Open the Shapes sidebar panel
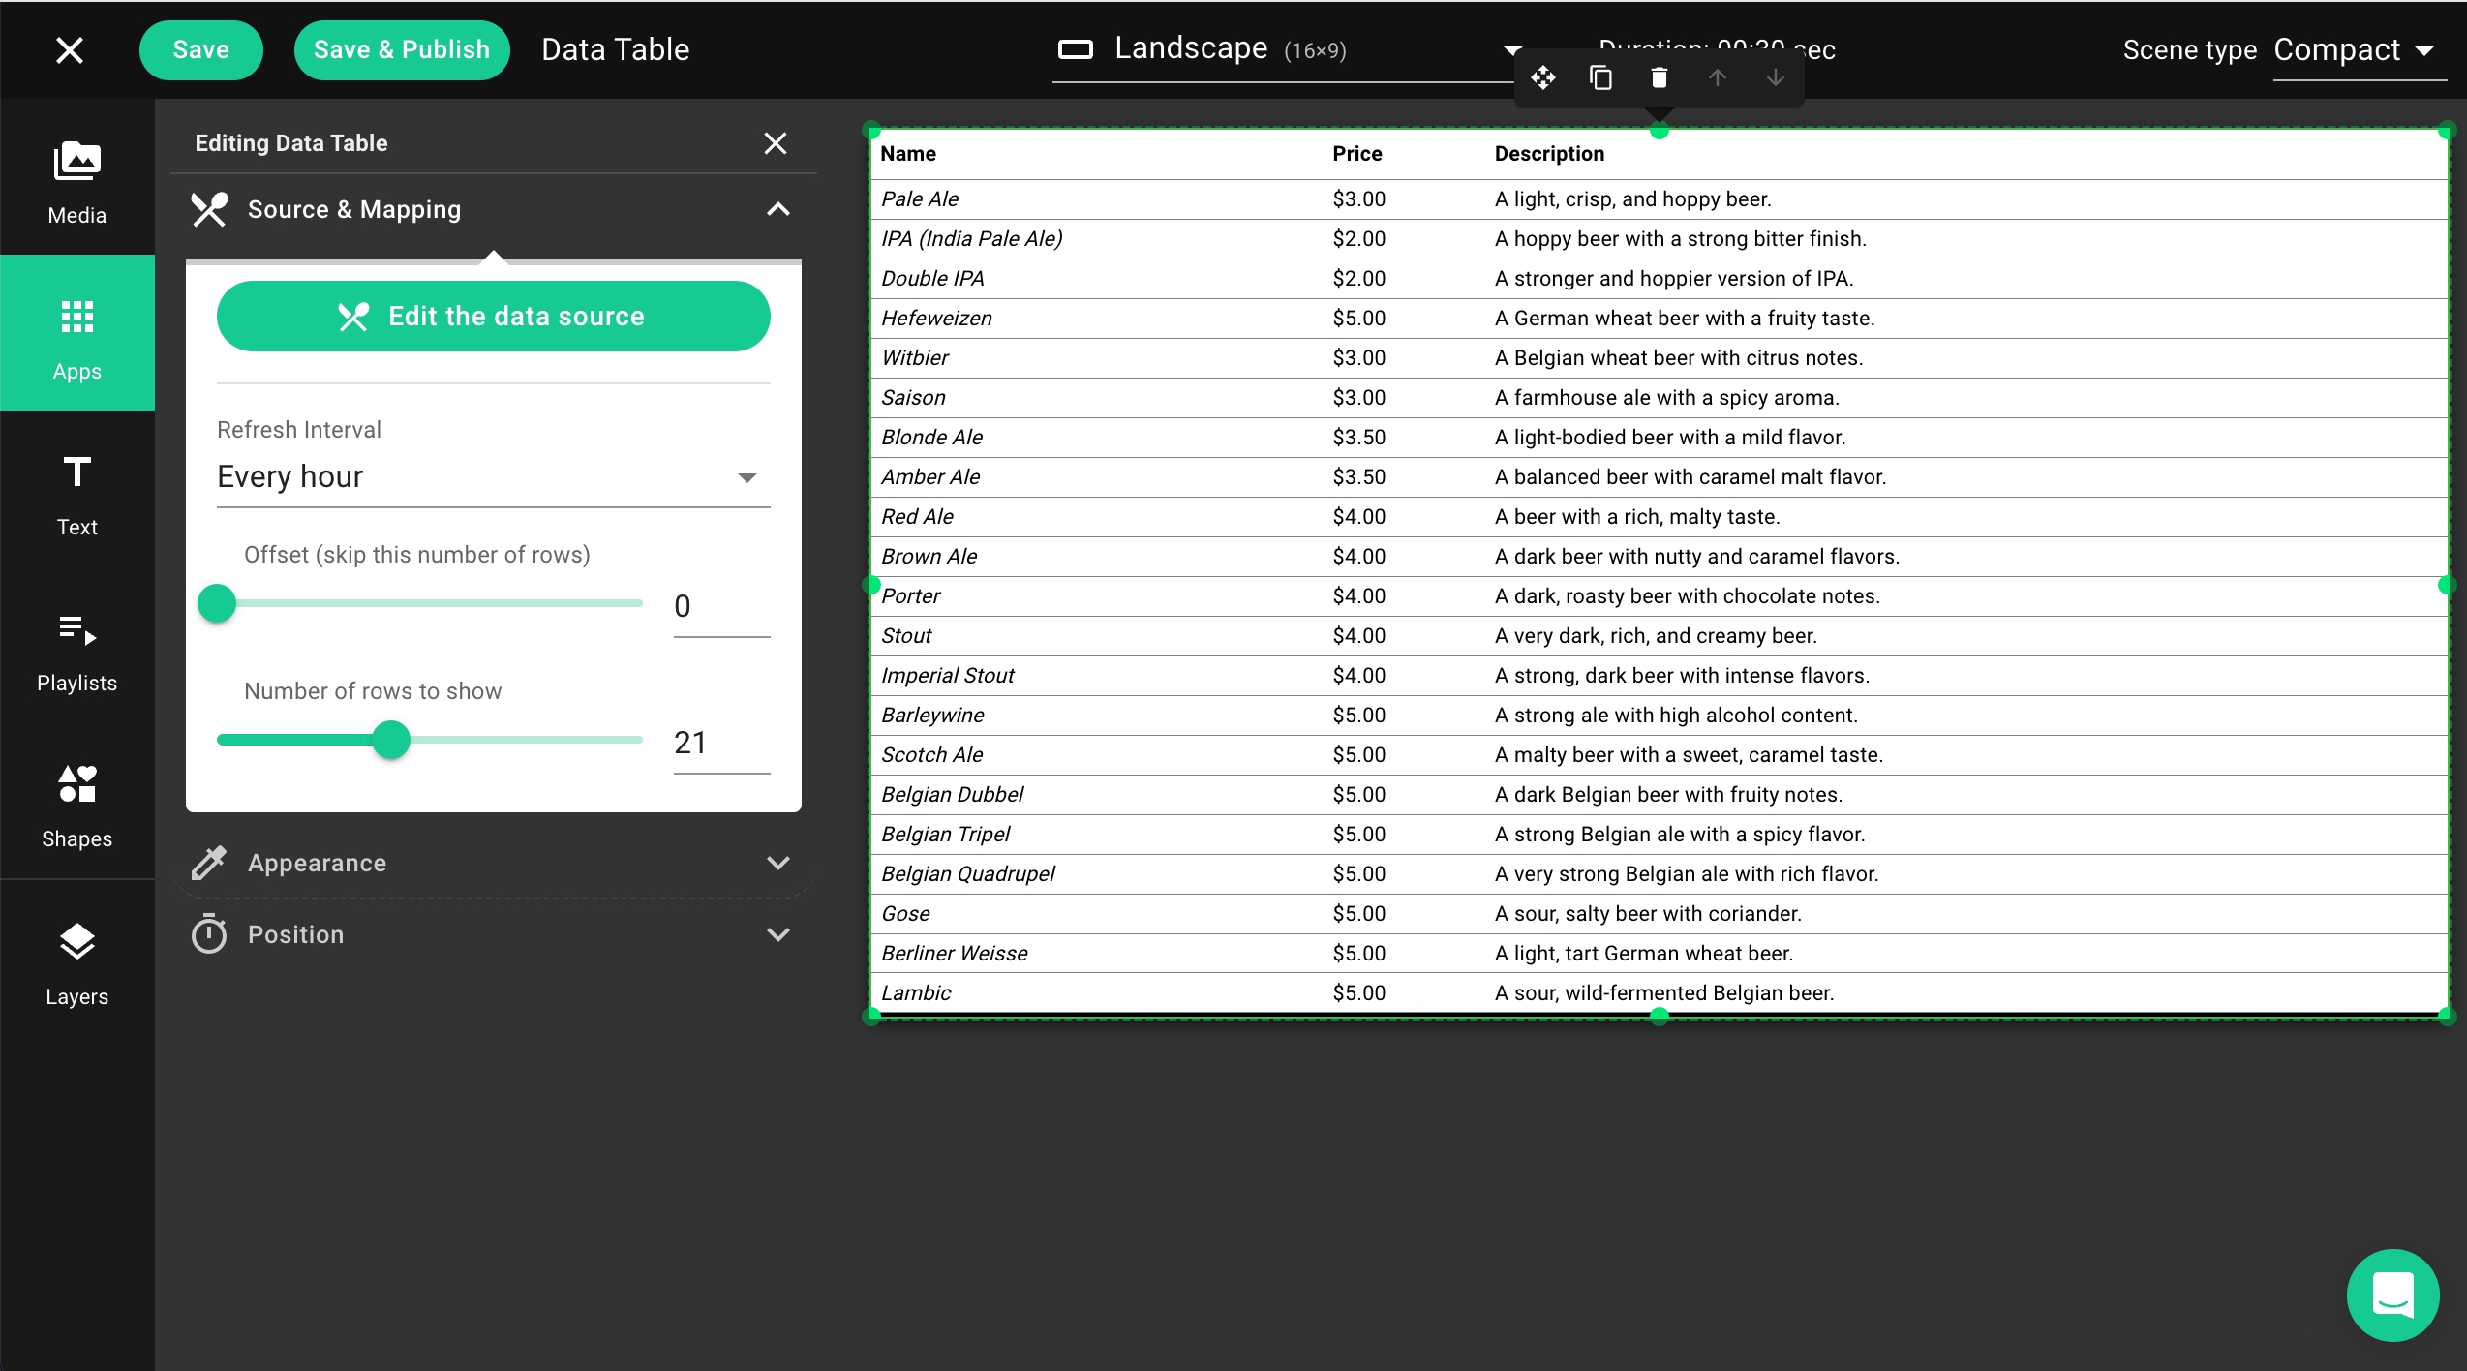The image size is (2467, 1371). point(76,807)
